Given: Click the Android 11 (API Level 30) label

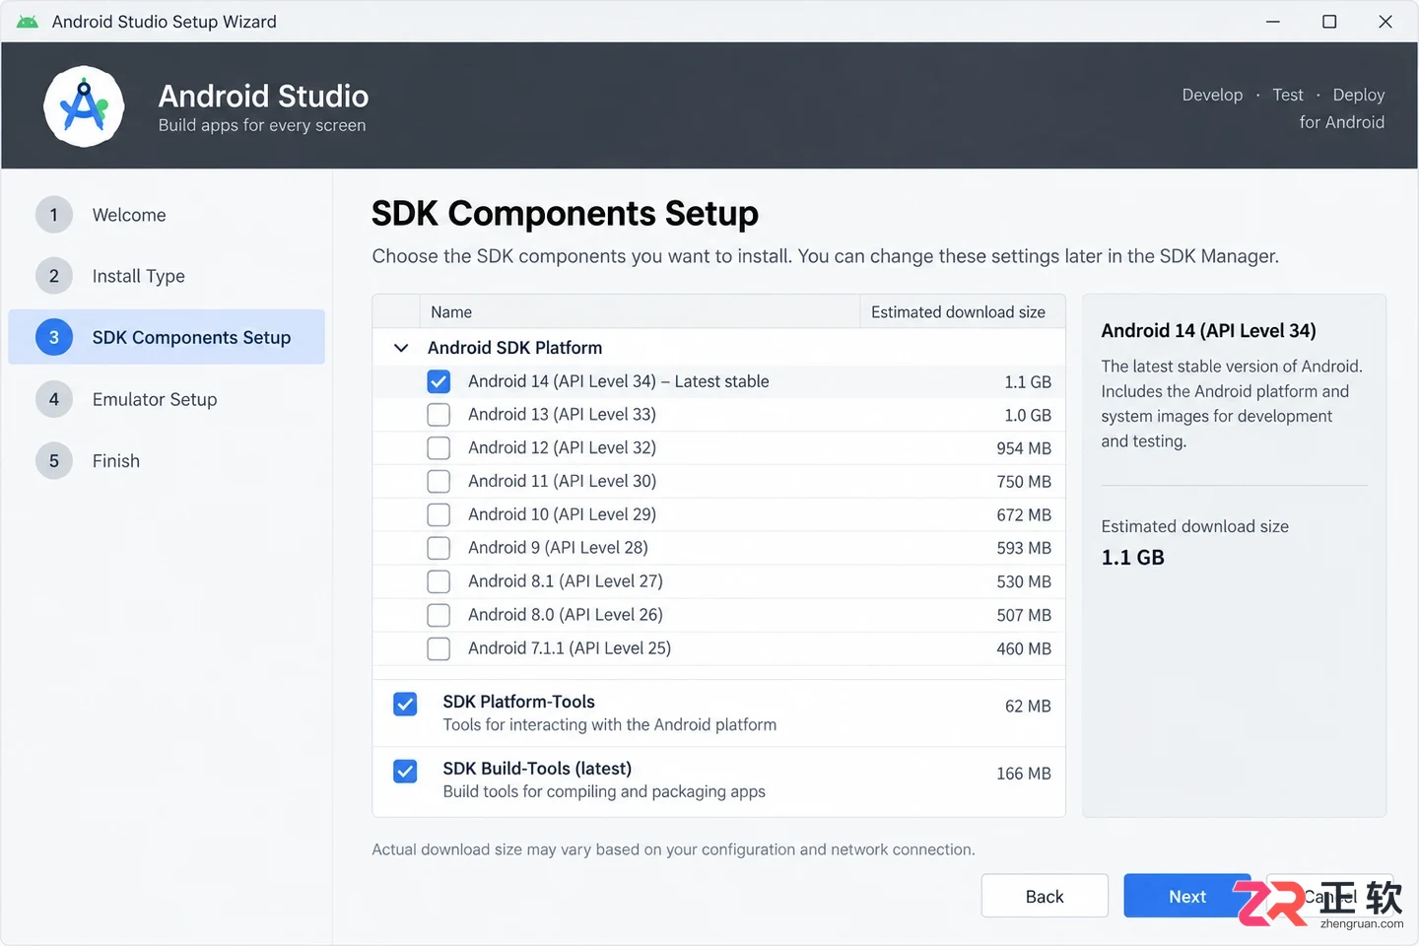Looking at the screenshot, I should [562, 481].
